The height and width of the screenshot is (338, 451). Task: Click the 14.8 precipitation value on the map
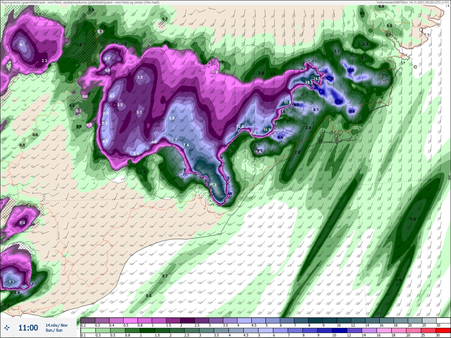pyautogui.click(x=317, y=79)
